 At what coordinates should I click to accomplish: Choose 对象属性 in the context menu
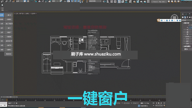pos(93,67)
